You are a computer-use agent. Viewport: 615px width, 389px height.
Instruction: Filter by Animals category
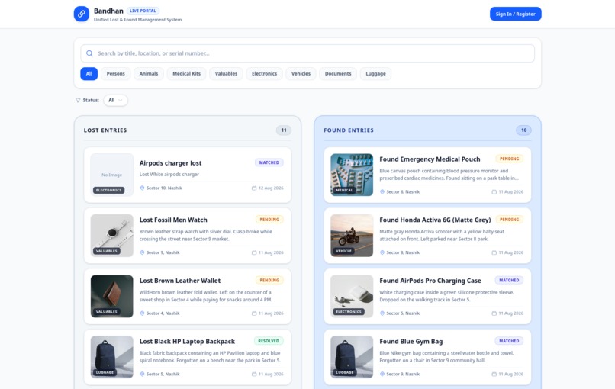click(x=149, y=74)
